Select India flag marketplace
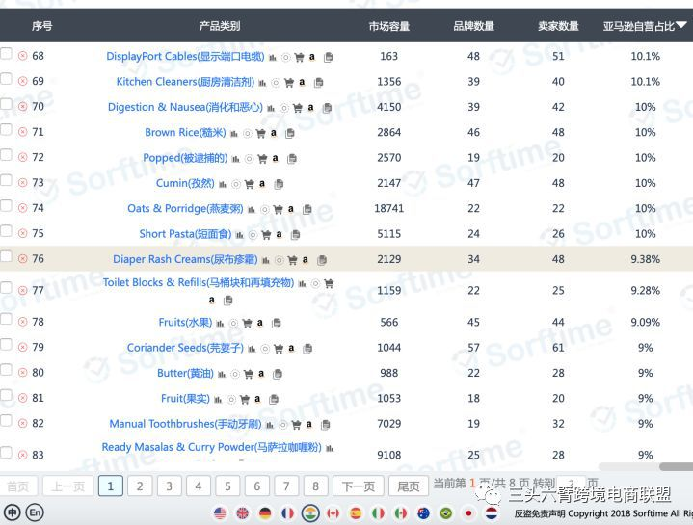This screenshot has width=693, height=525. click(x=310, y=513)
